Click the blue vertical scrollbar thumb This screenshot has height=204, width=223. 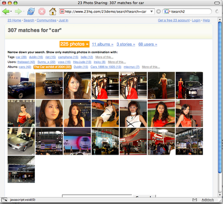(x=220, y=97)
